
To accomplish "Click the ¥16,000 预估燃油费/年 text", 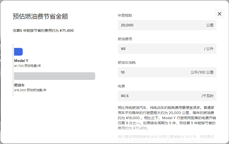I will click(x=30, y=90).
